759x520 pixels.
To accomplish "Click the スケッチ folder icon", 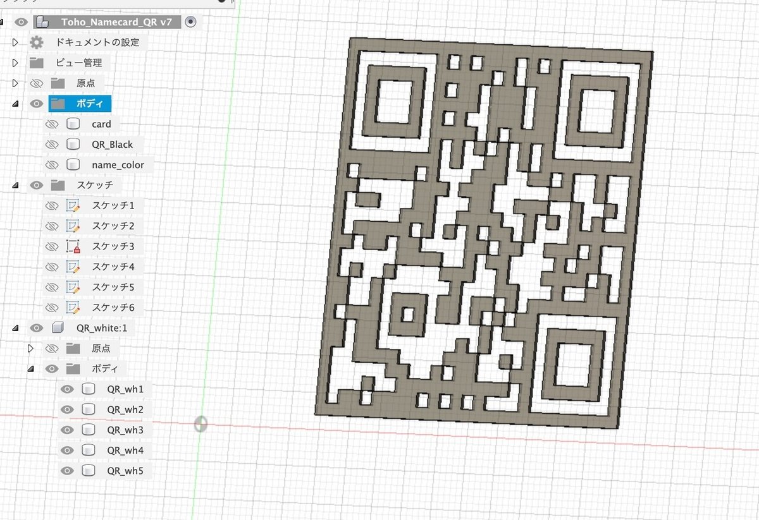I will pos(58,185).
